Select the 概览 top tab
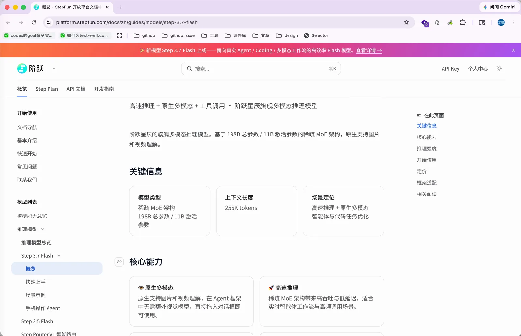 [22, 89]
